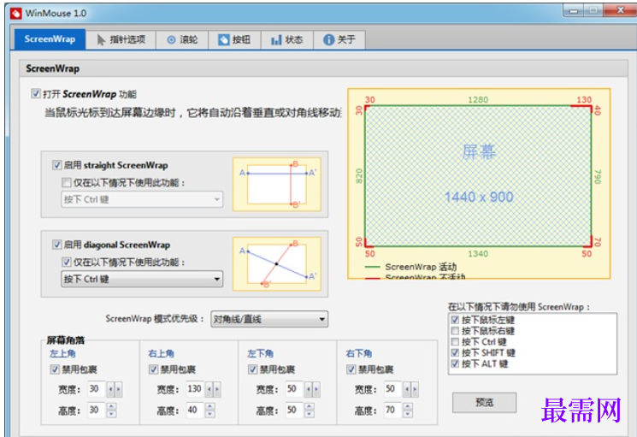Image resolution: width=637 pixels, height=437 pixels.
Task: Click 右下角 宽度 field showing 50
Action: 392,389
